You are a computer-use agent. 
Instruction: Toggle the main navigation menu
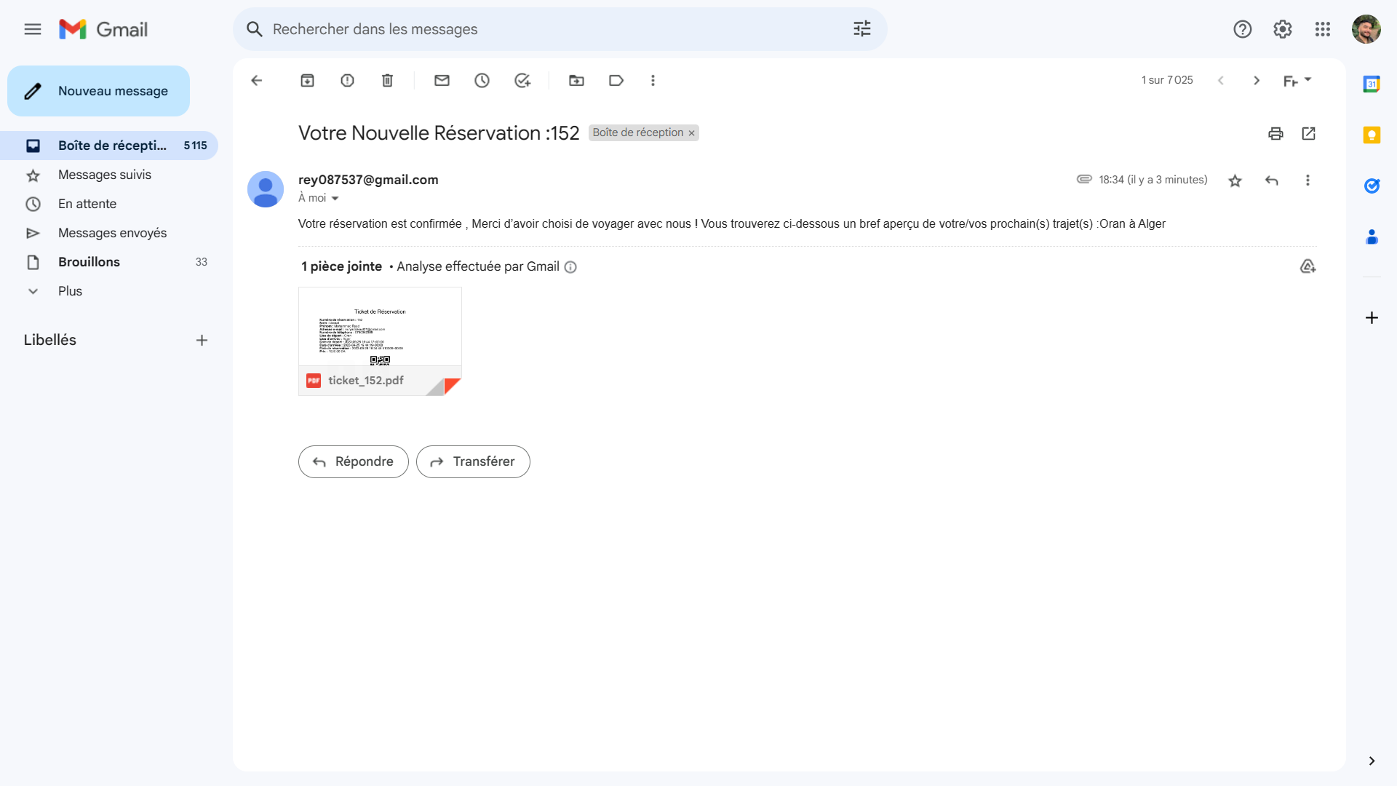coord(33,29)
